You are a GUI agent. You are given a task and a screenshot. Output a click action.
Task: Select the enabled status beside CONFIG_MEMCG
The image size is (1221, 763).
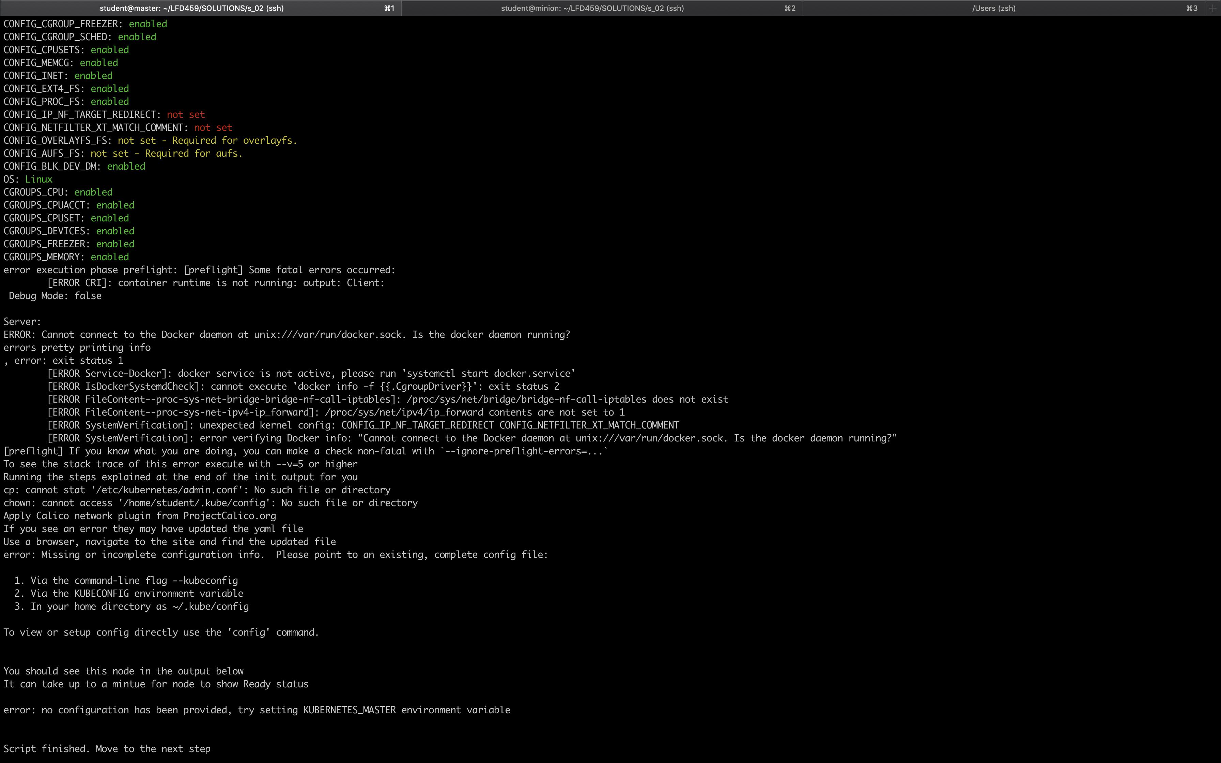[98, 63]
